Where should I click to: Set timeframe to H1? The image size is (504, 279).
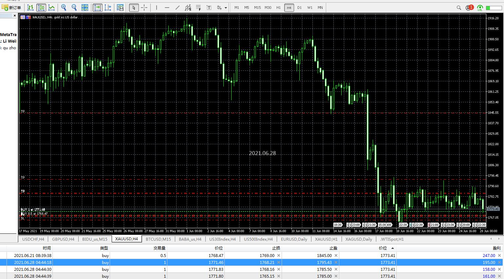pyautogui.click(x=278, y=8)
